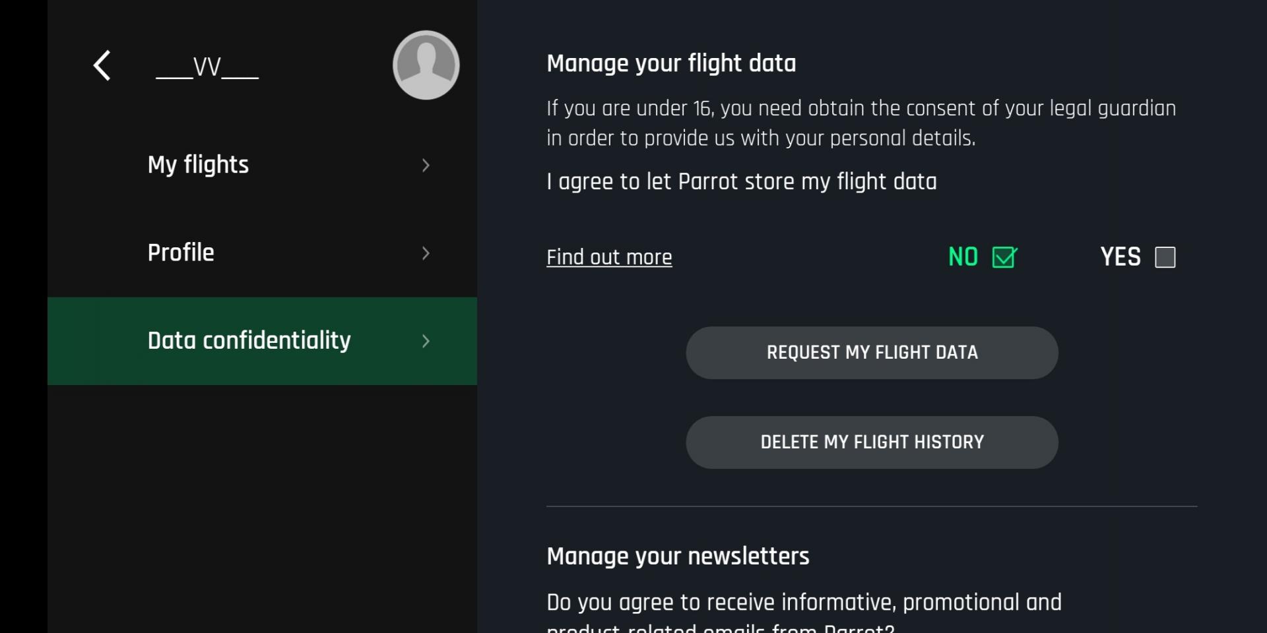Open the My flights section
Screen dimensions: 1267x633
262,165
